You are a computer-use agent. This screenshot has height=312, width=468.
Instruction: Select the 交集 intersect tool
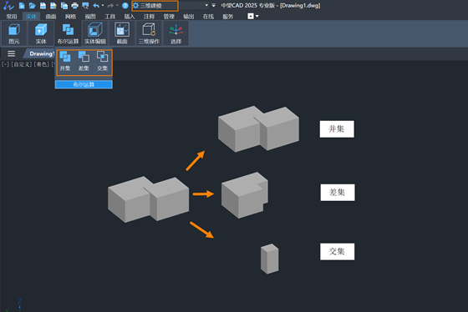click(x=102, y=61)
